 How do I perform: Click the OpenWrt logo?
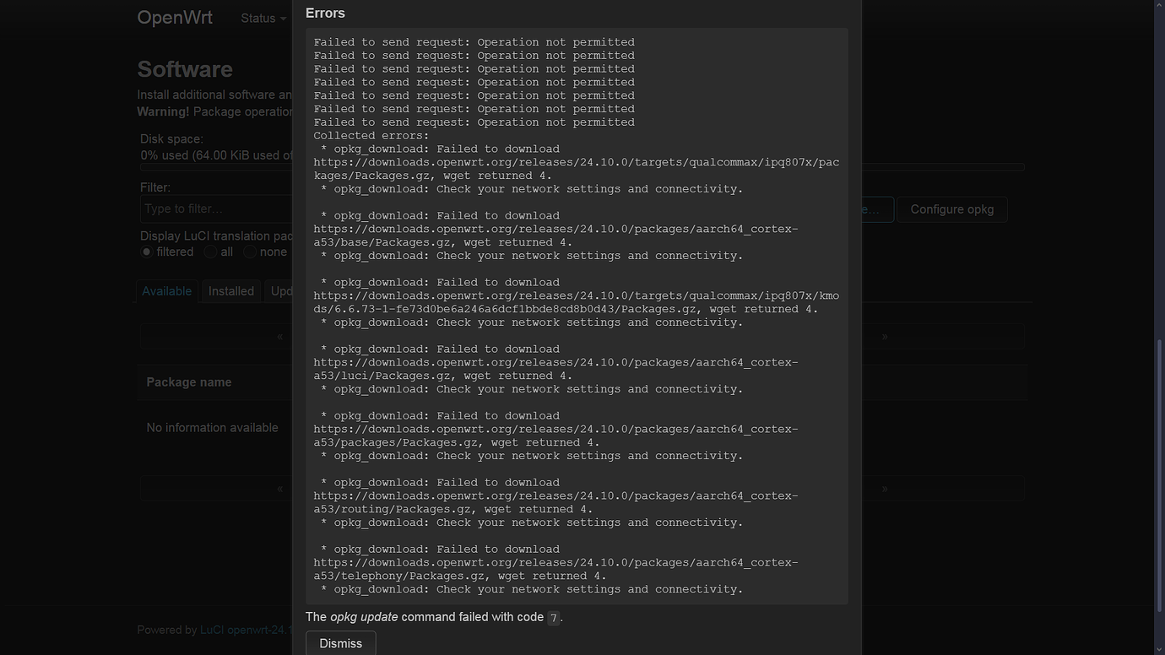(175, 17)
